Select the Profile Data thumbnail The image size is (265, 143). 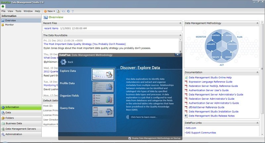[x=103, y=87]
